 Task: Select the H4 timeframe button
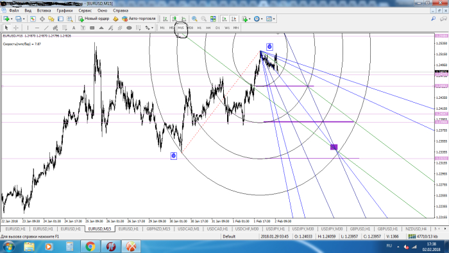208,28
